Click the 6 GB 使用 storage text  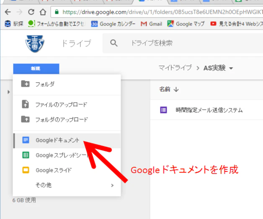coord(24,200)
